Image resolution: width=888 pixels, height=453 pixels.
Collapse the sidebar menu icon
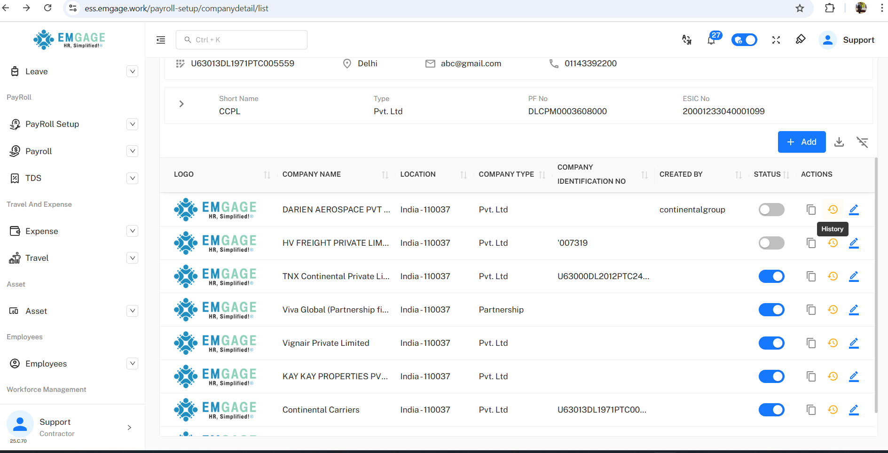click(161, 40)
